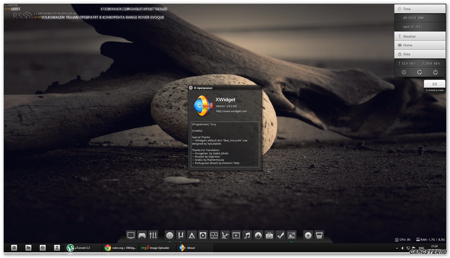Open Internet Explorer from the taskbar

click(14, 248)
